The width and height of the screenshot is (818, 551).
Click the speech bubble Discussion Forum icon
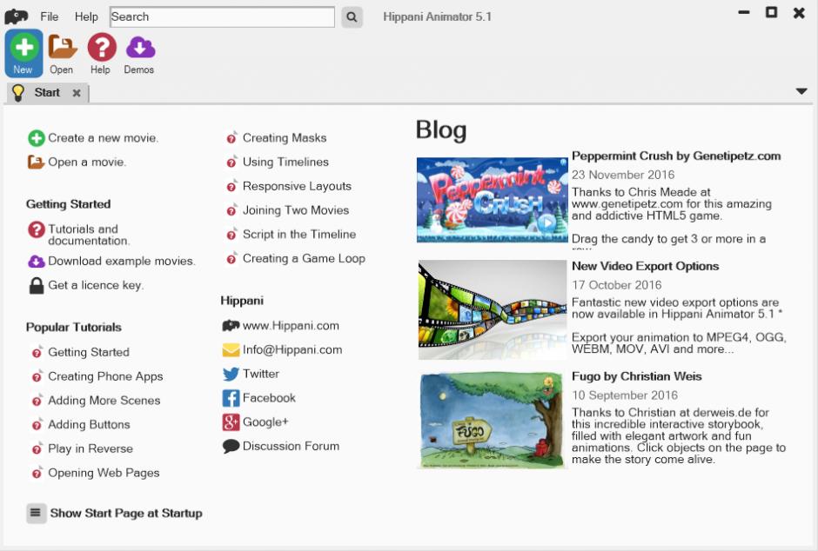(x=231, y=447)
